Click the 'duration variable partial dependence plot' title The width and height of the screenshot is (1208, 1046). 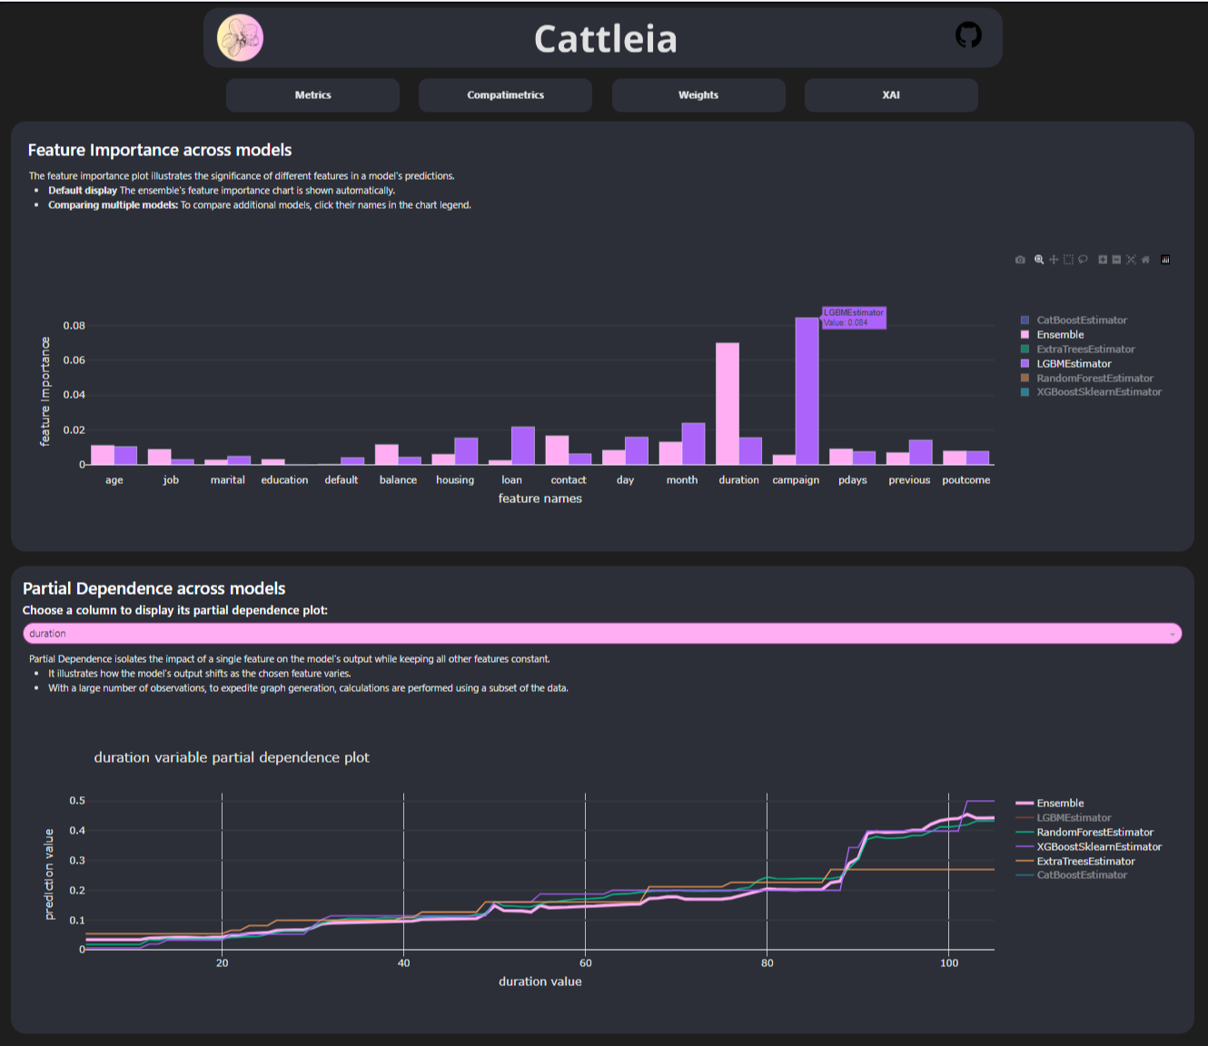[x=232, y=757]
